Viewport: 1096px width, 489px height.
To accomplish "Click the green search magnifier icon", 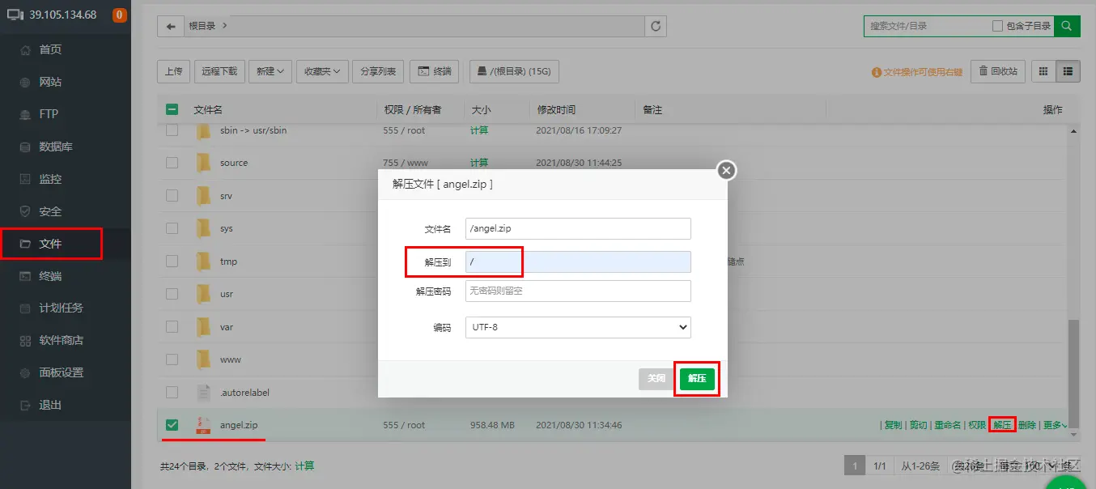I will 1067,25.
